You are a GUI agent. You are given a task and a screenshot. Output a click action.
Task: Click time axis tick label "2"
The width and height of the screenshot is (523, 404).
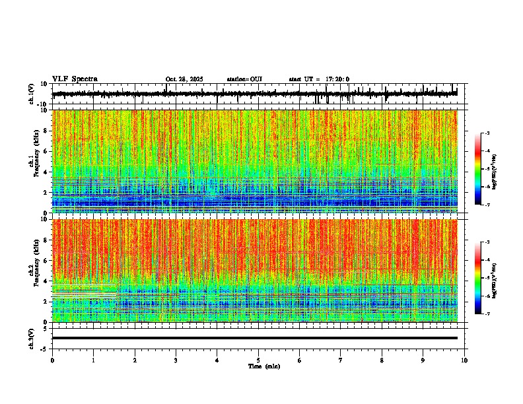135,360
